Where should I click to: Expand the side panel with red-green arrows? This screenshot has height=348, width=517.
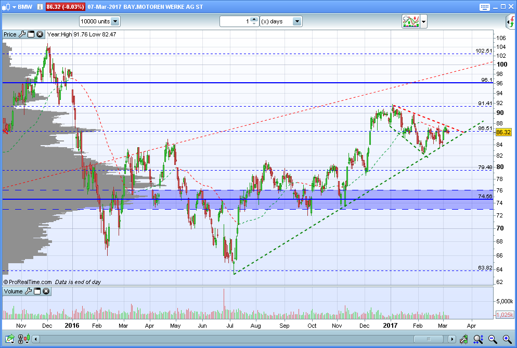point(511,22)
